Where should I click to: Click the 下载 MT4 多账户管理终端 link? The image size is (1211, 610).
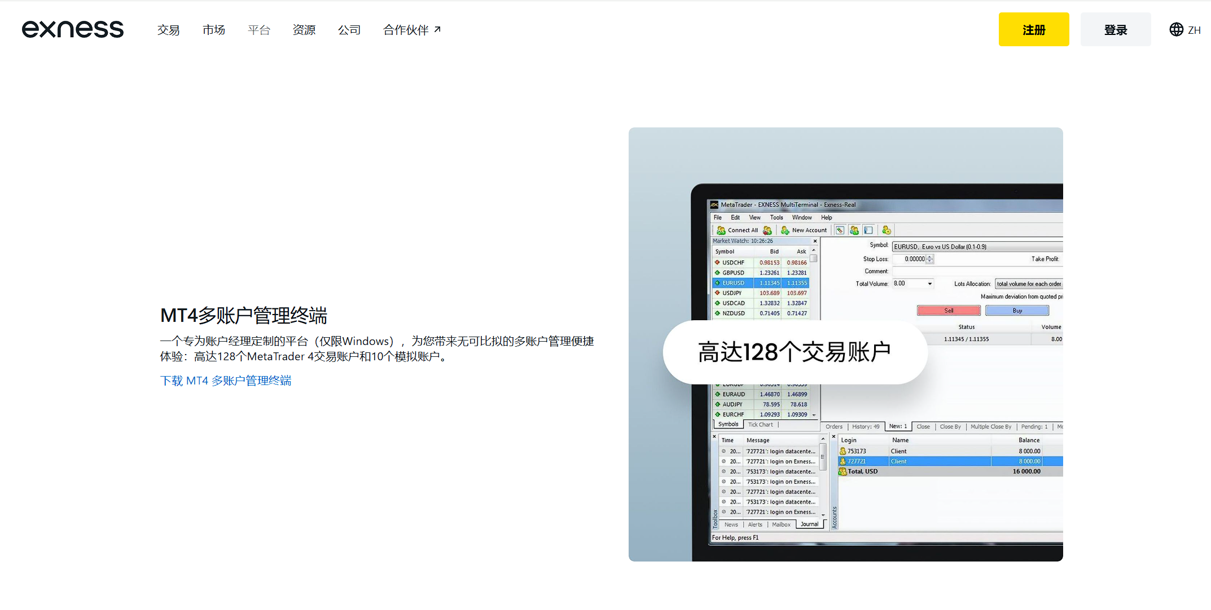click(226, 381)
